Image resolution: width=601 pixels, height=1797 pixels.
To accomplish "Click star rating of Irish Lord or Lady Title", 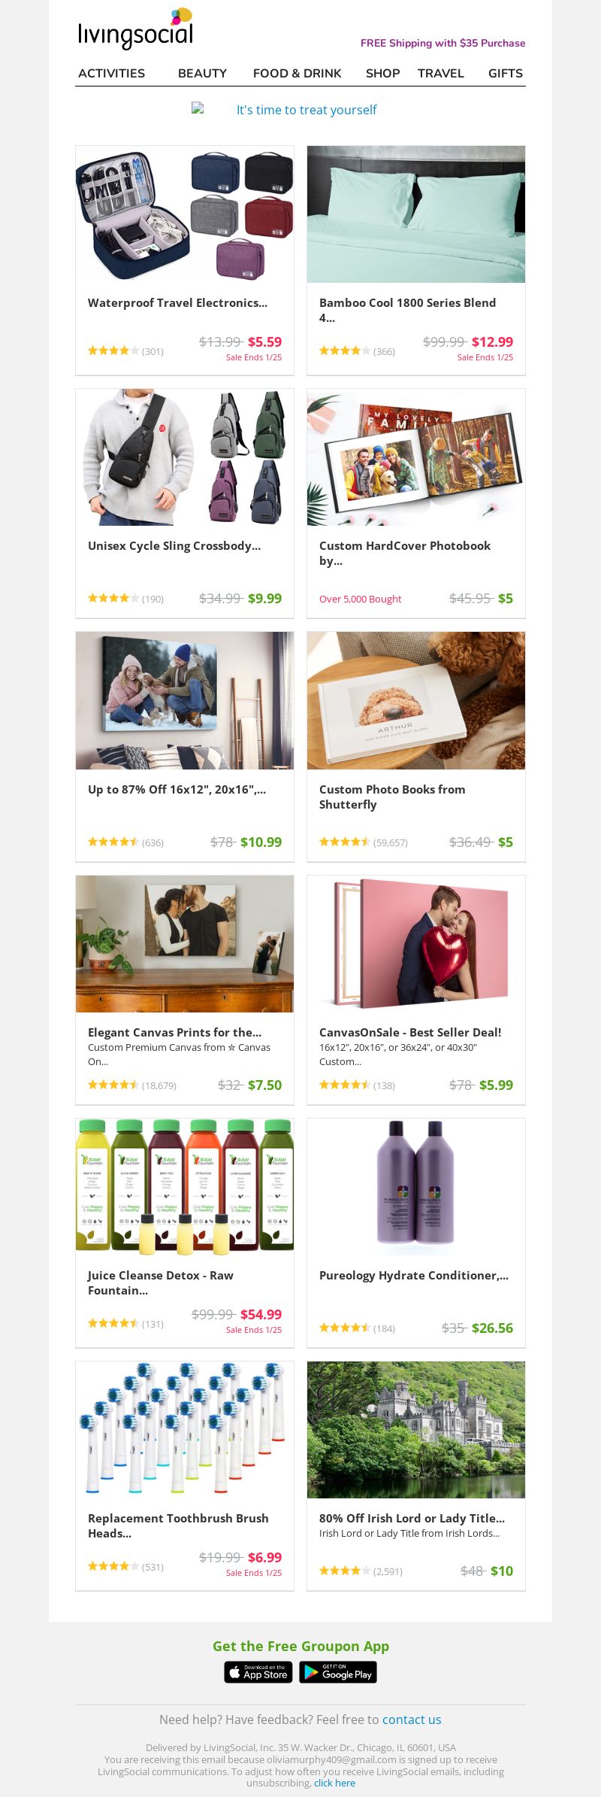I will tap(345, 1571).
